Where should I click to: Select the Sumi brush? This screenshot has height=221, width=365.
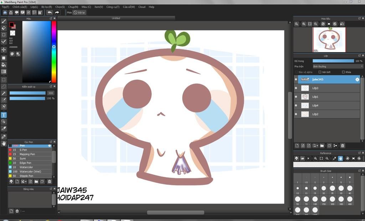30,158
